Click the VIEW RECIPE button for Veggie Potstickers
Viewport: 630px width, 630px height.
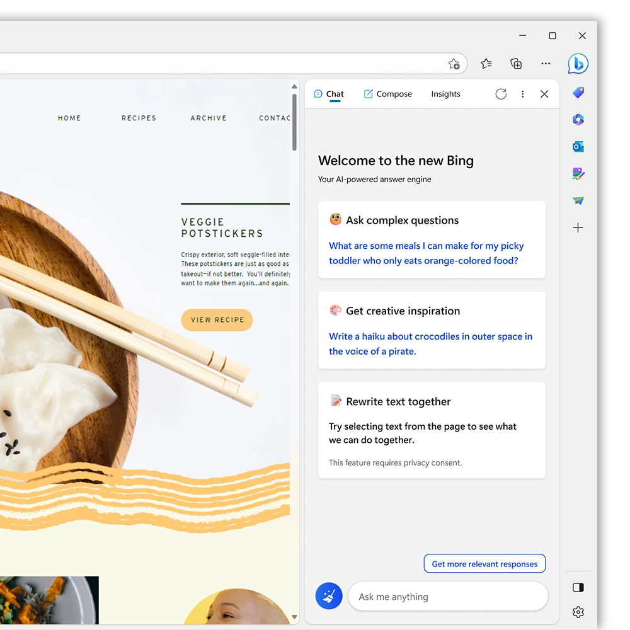pyautogui.click(x=217, y=319)
